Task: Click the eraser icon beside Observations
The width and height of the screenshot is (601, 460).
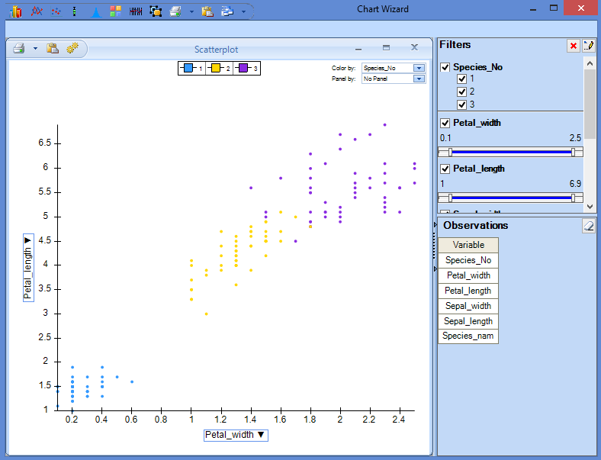Action: click(x=588, y=226)
